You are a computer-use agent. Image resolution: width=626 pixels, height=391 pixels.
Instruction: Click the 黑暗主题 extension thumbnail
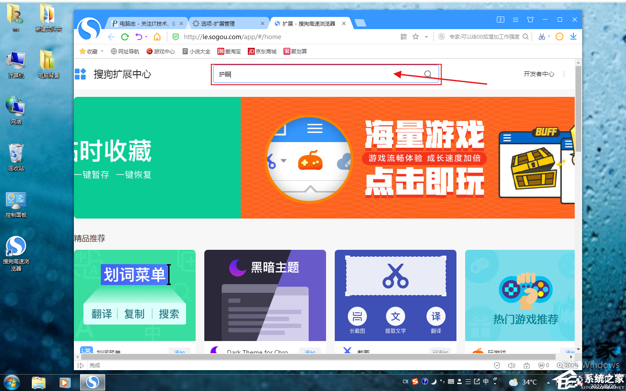coord(265,295)
